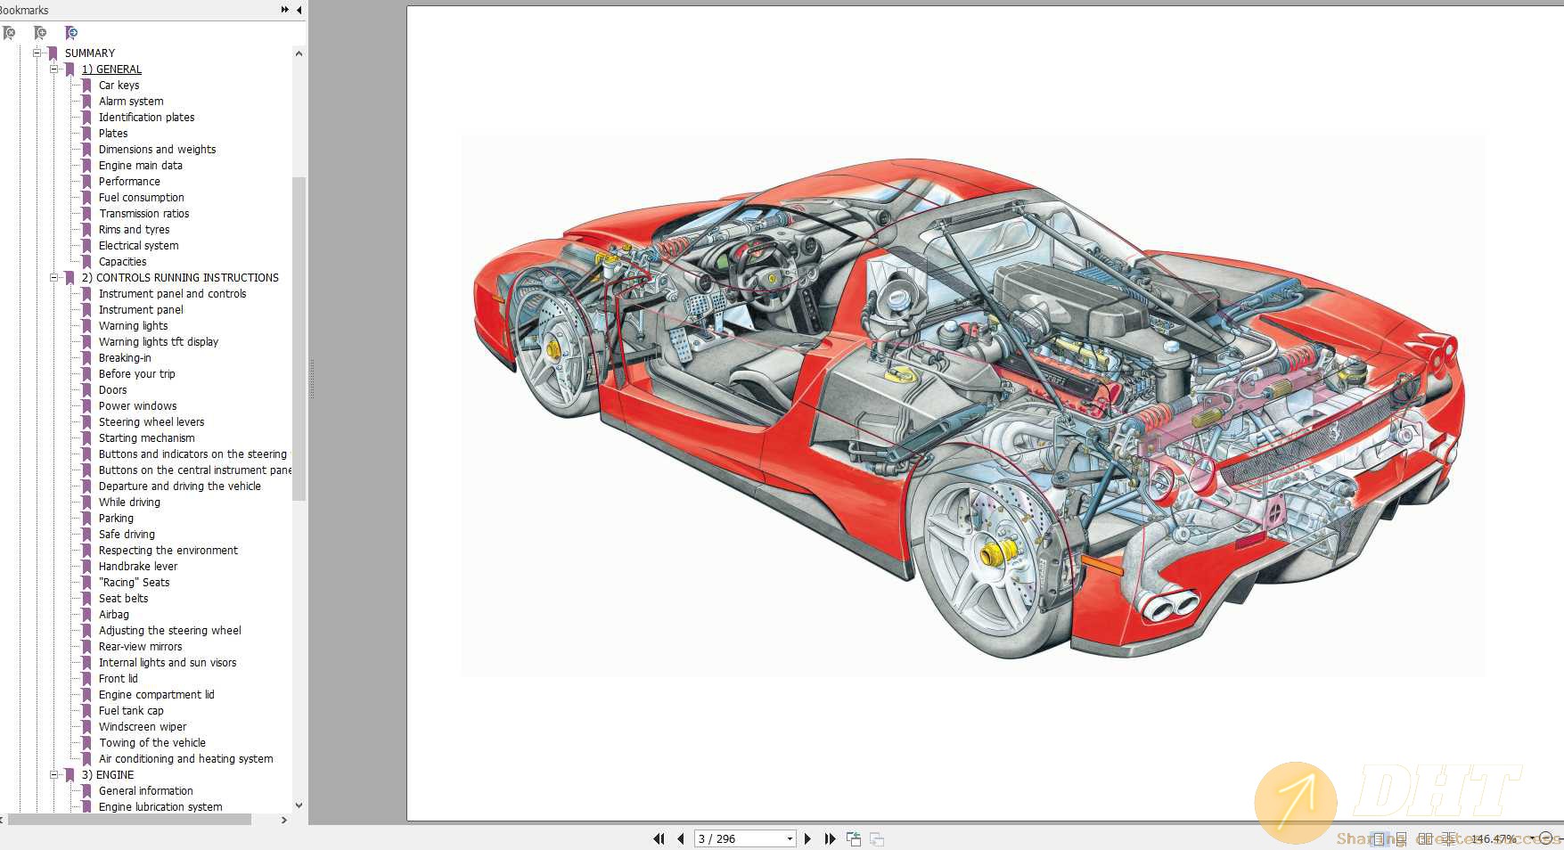Select the two-page continuous layout icon
The image size is (1564, 850).
(x=1449, y=838)
